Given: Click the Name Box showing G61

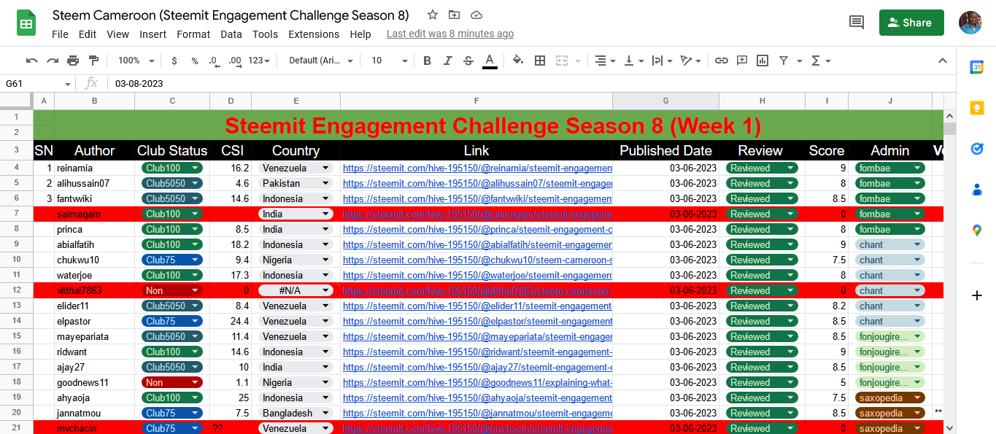Looking at the screenshot, I should click(x=38, y=84).
